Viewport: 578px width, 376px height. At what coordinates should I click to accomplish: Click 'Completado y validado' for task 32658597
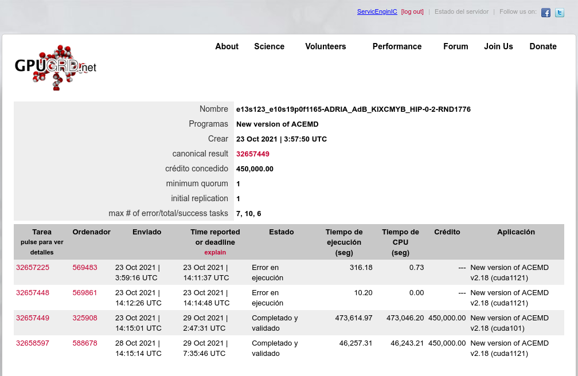[275, 348]
